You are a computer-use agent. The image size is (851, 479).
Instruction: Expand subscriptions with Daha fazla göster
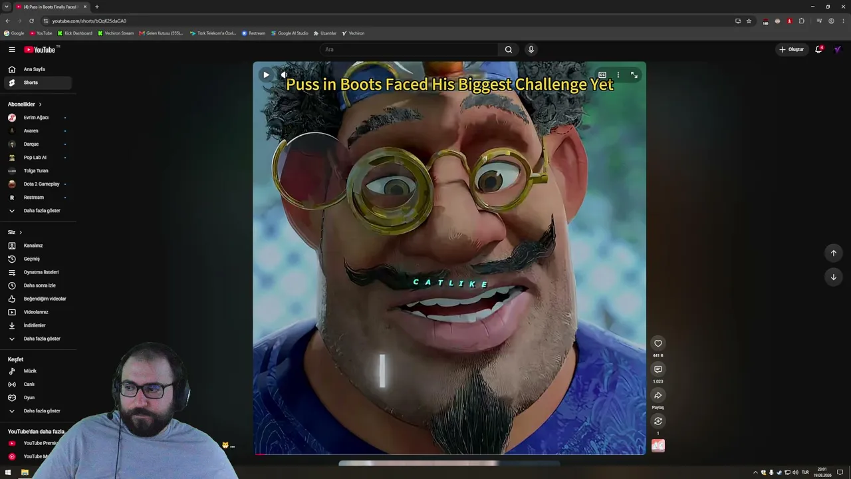pyautogui.click(x=38, y=211)
